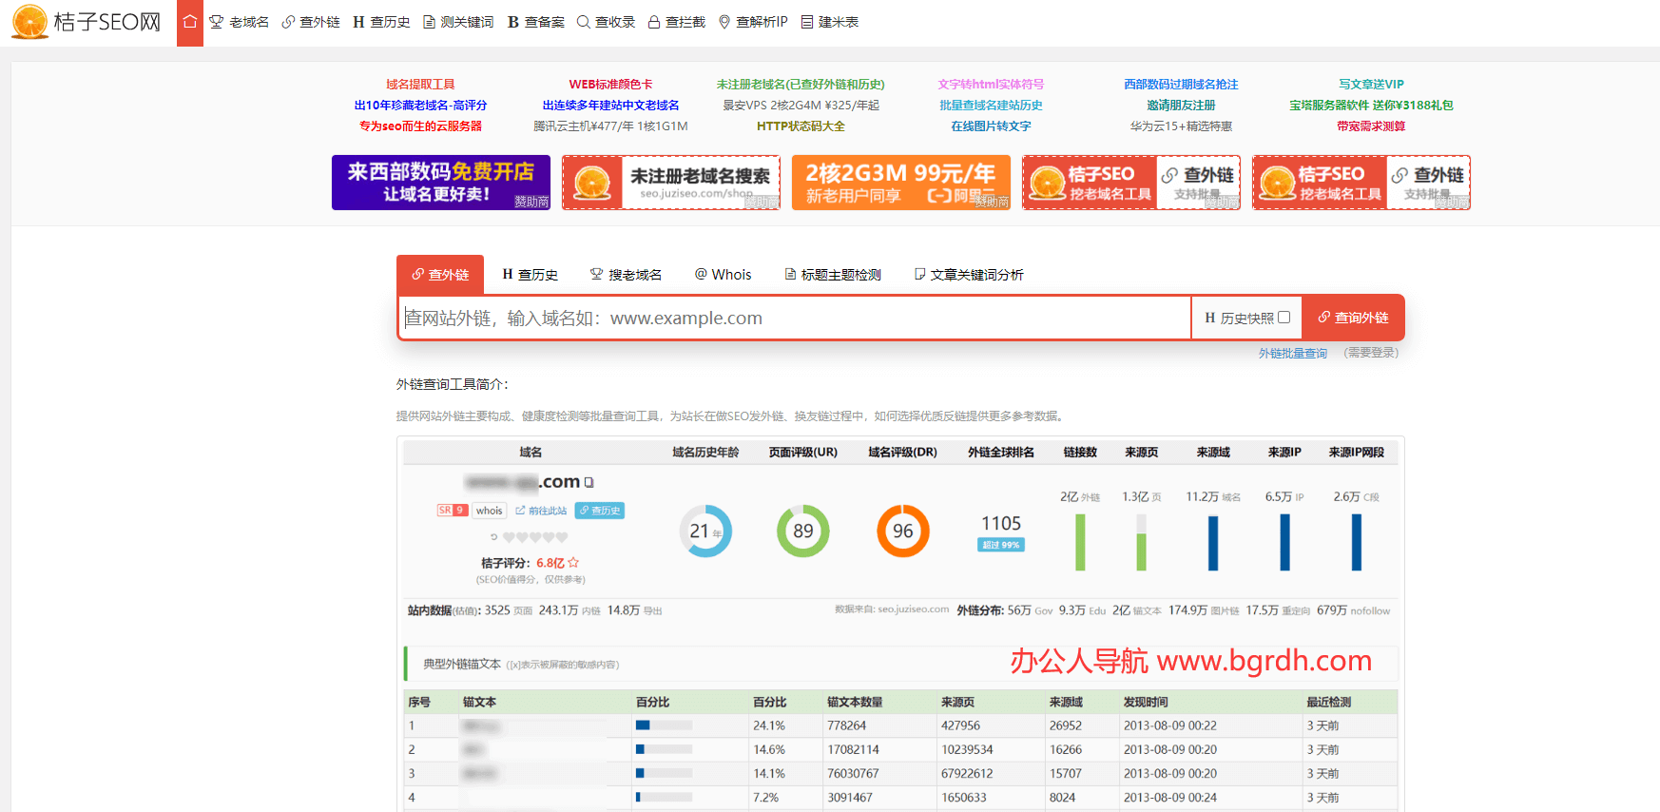The height and width of the screenshot is (812, 1660).
Task: Open the HTTP状态码大全 link
Action: (x=801, y=126)
